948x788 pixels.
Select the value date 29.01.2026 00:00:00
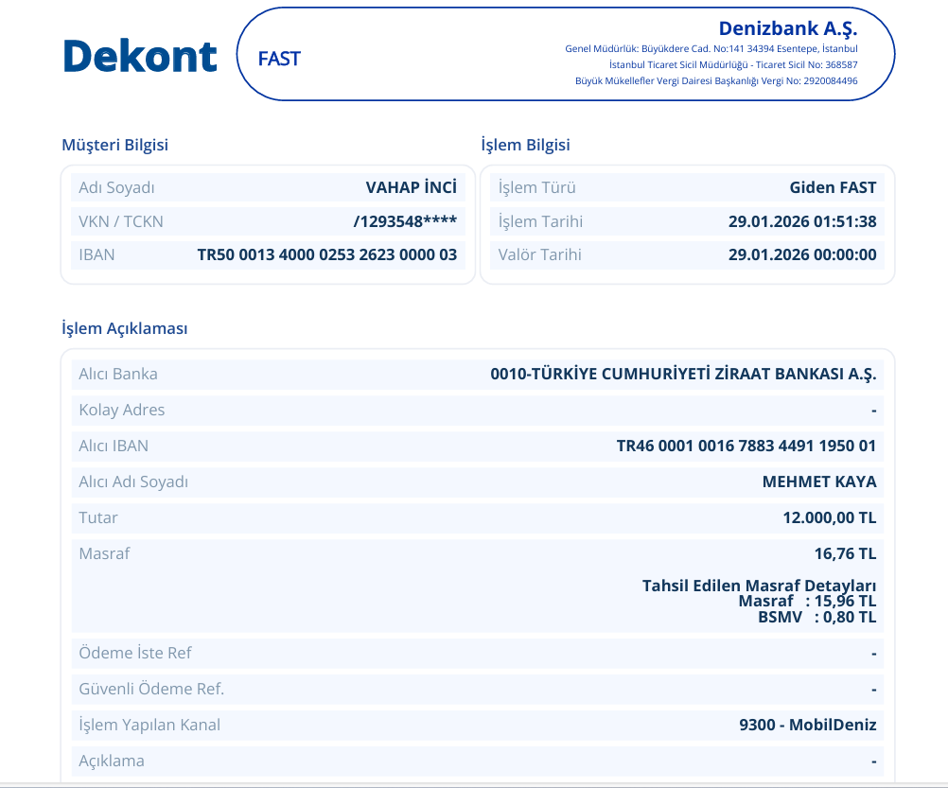pos(802,255)
